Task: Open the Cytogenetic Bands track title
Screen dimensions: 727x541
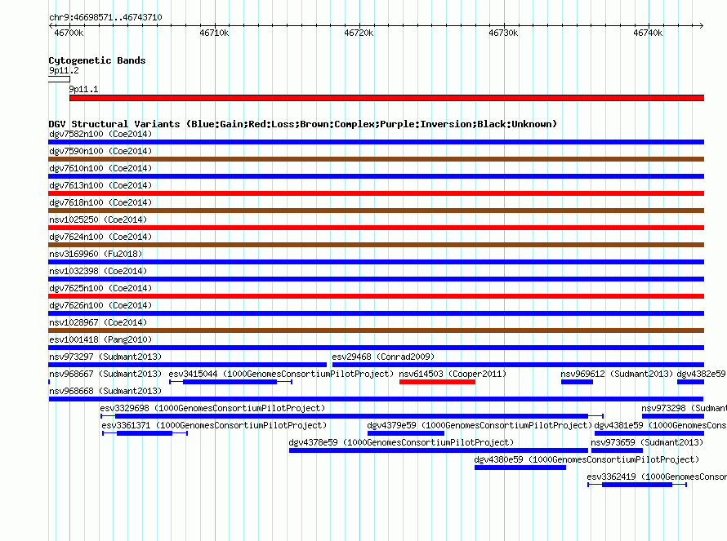Action: [97, 60]
